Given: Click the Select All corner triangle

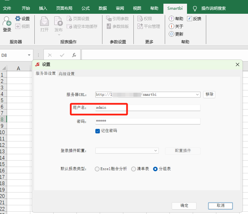Looking at the screenshot, I should click(4, 68).
